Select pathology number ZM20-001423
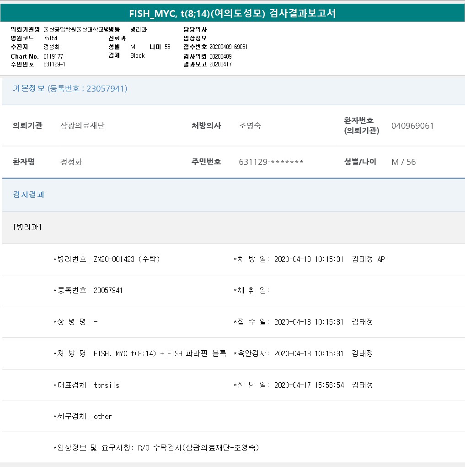Viewport: 465px width, 467px height. tap(114, 259)
